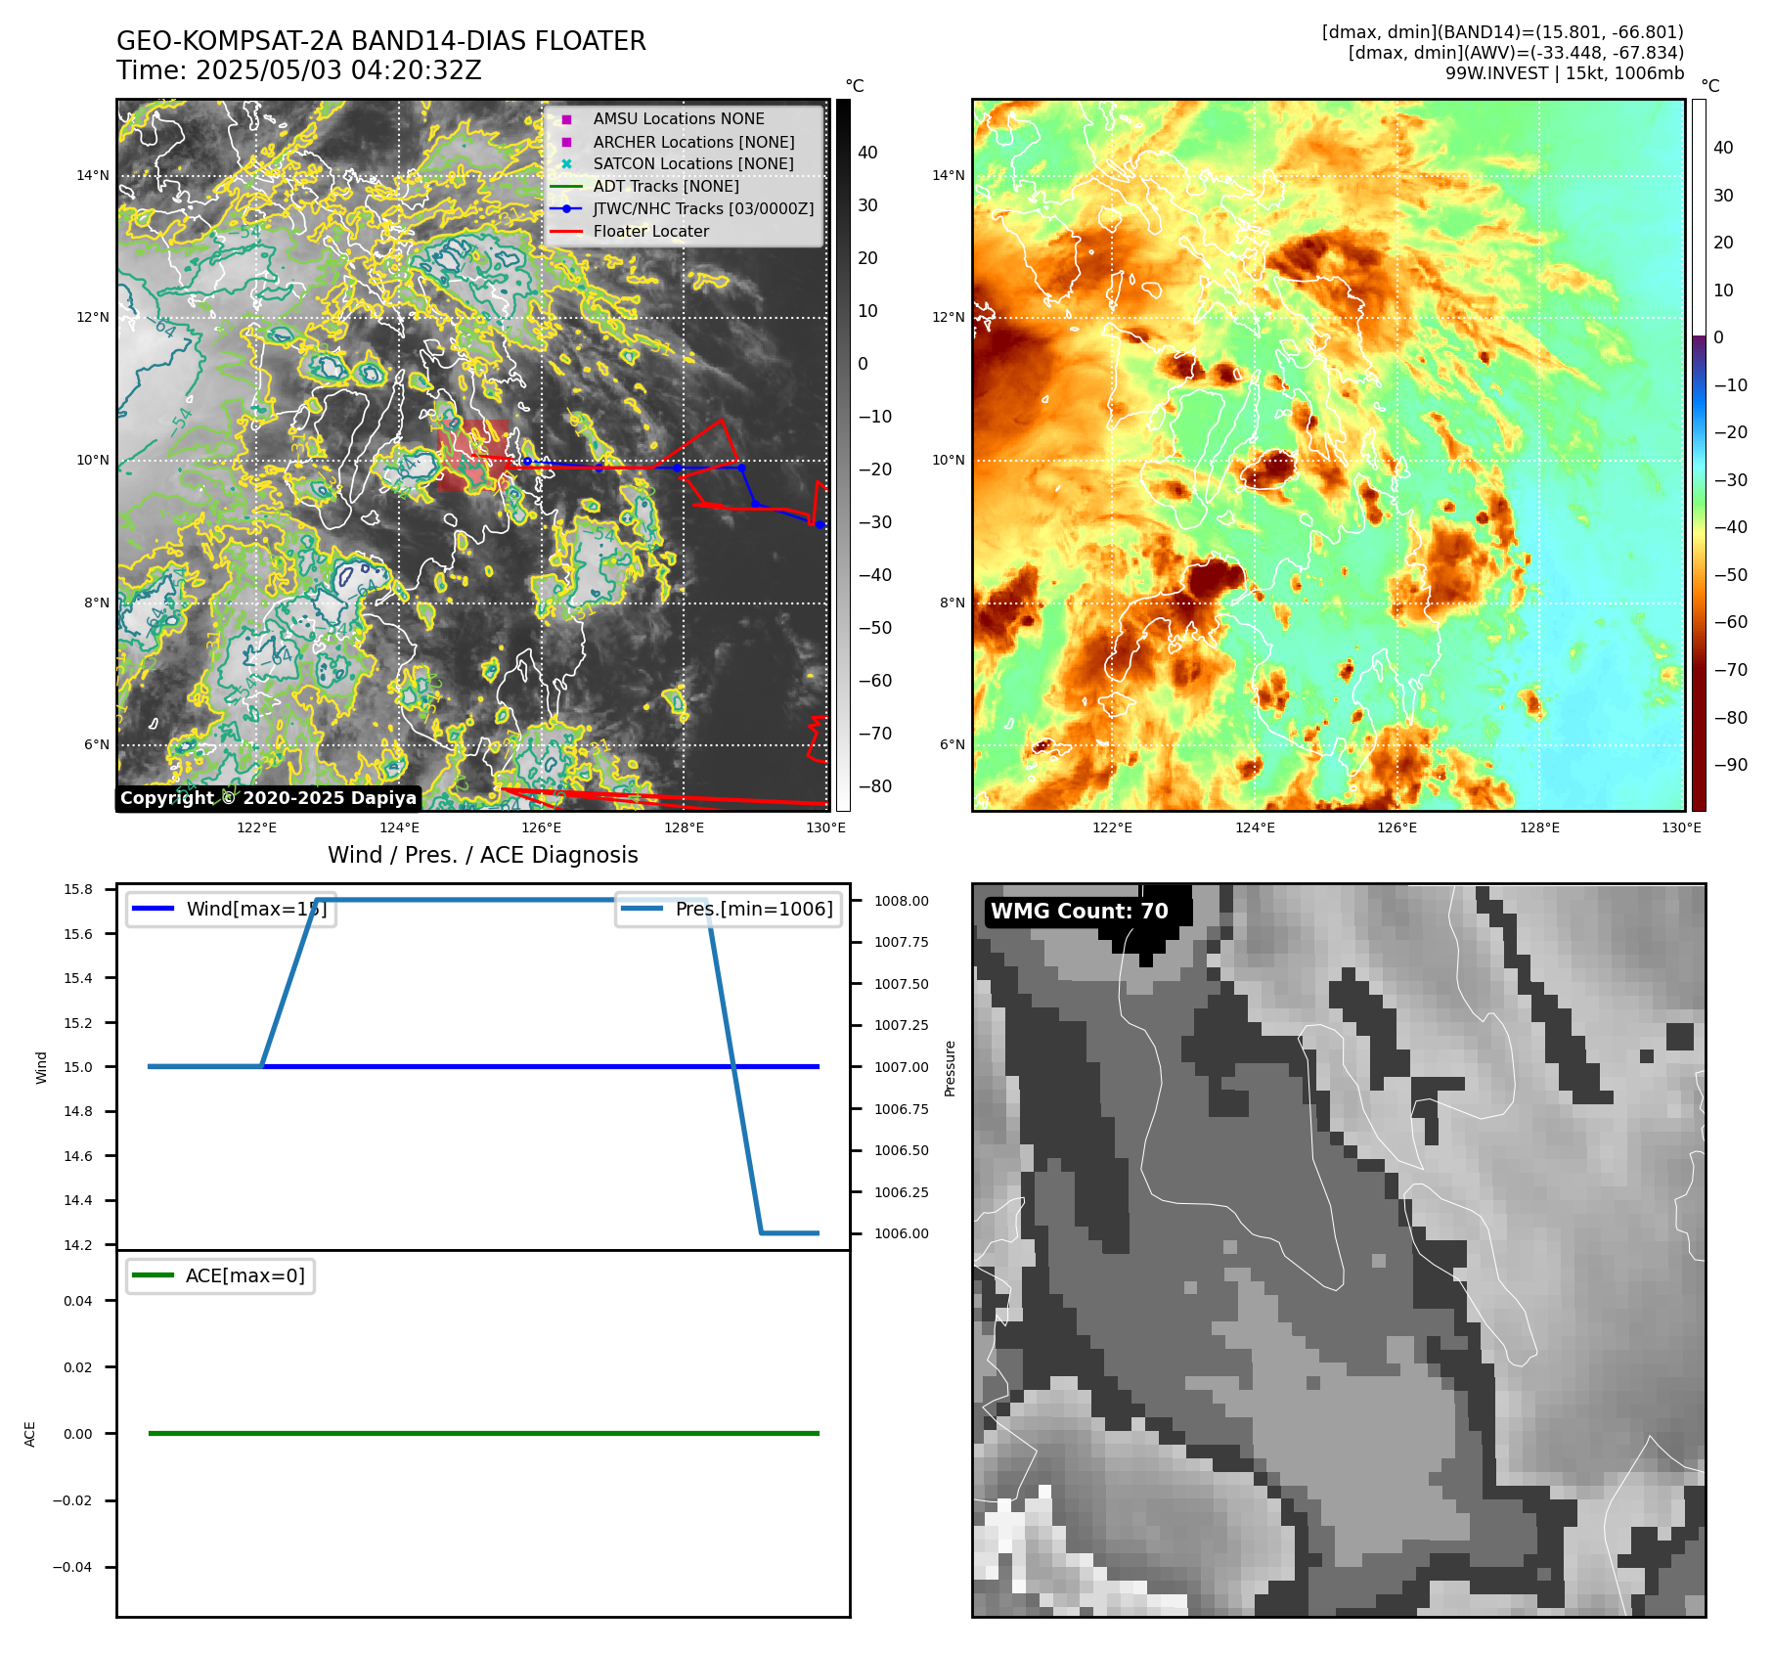Click the 'Wind / Pres. / ACE Diagnosis' title
Viewport: 1773px width, 1653px height.
point(483,855)
